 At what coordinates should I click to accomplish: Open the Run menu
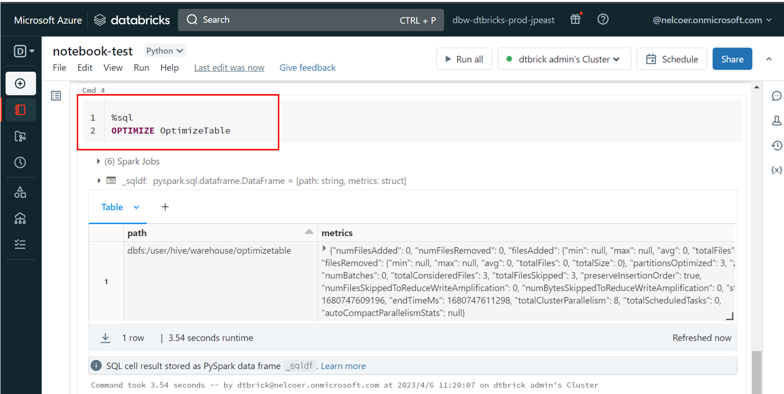coord(141,67)
